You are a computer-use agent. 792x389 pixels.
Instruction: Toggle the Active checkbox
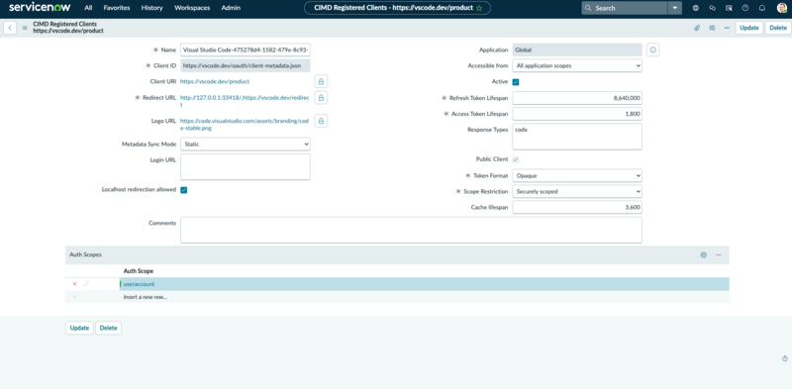[516, 82]
